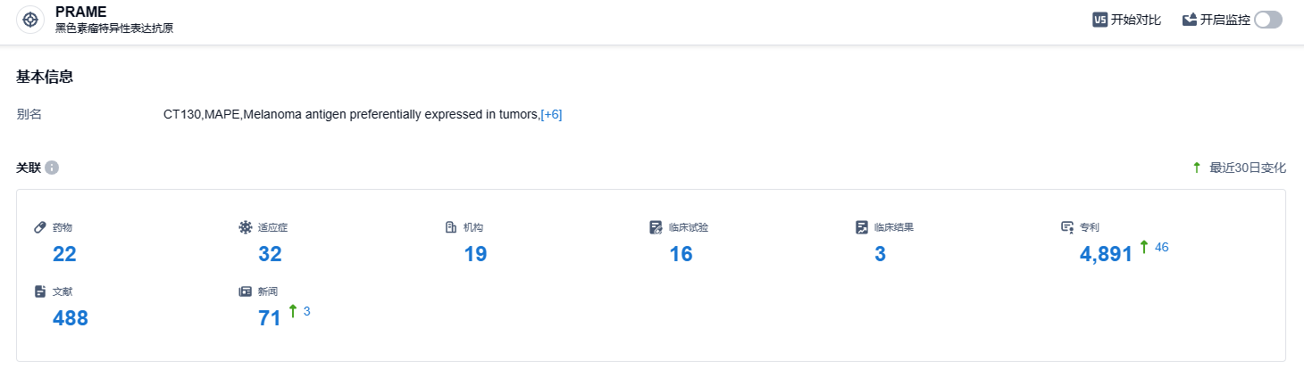
Task: Click the patent icon for 专利
Action: coord(1067,227)
